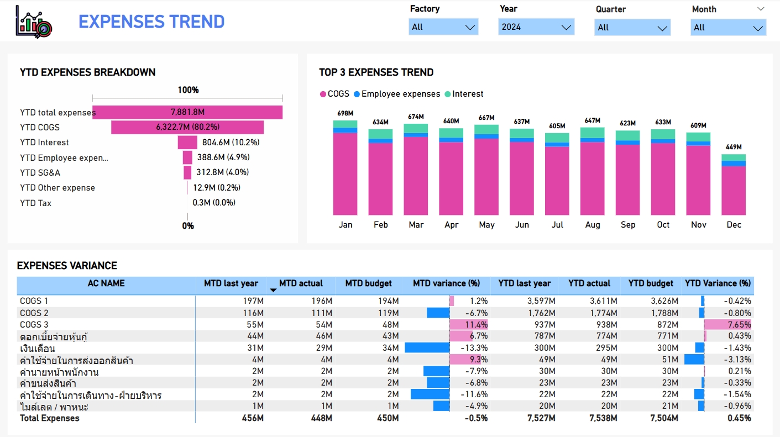Click the YTD Tax label
The width and height of the screenshot is (780, 437).
35,203
